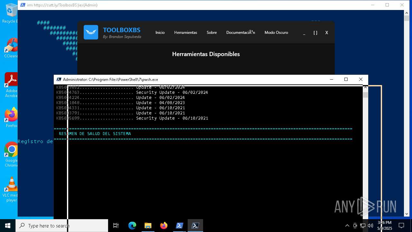Maximize the irm ToolboxBS console window
This screenshot has height=232, width=412.
coord(387,5)
